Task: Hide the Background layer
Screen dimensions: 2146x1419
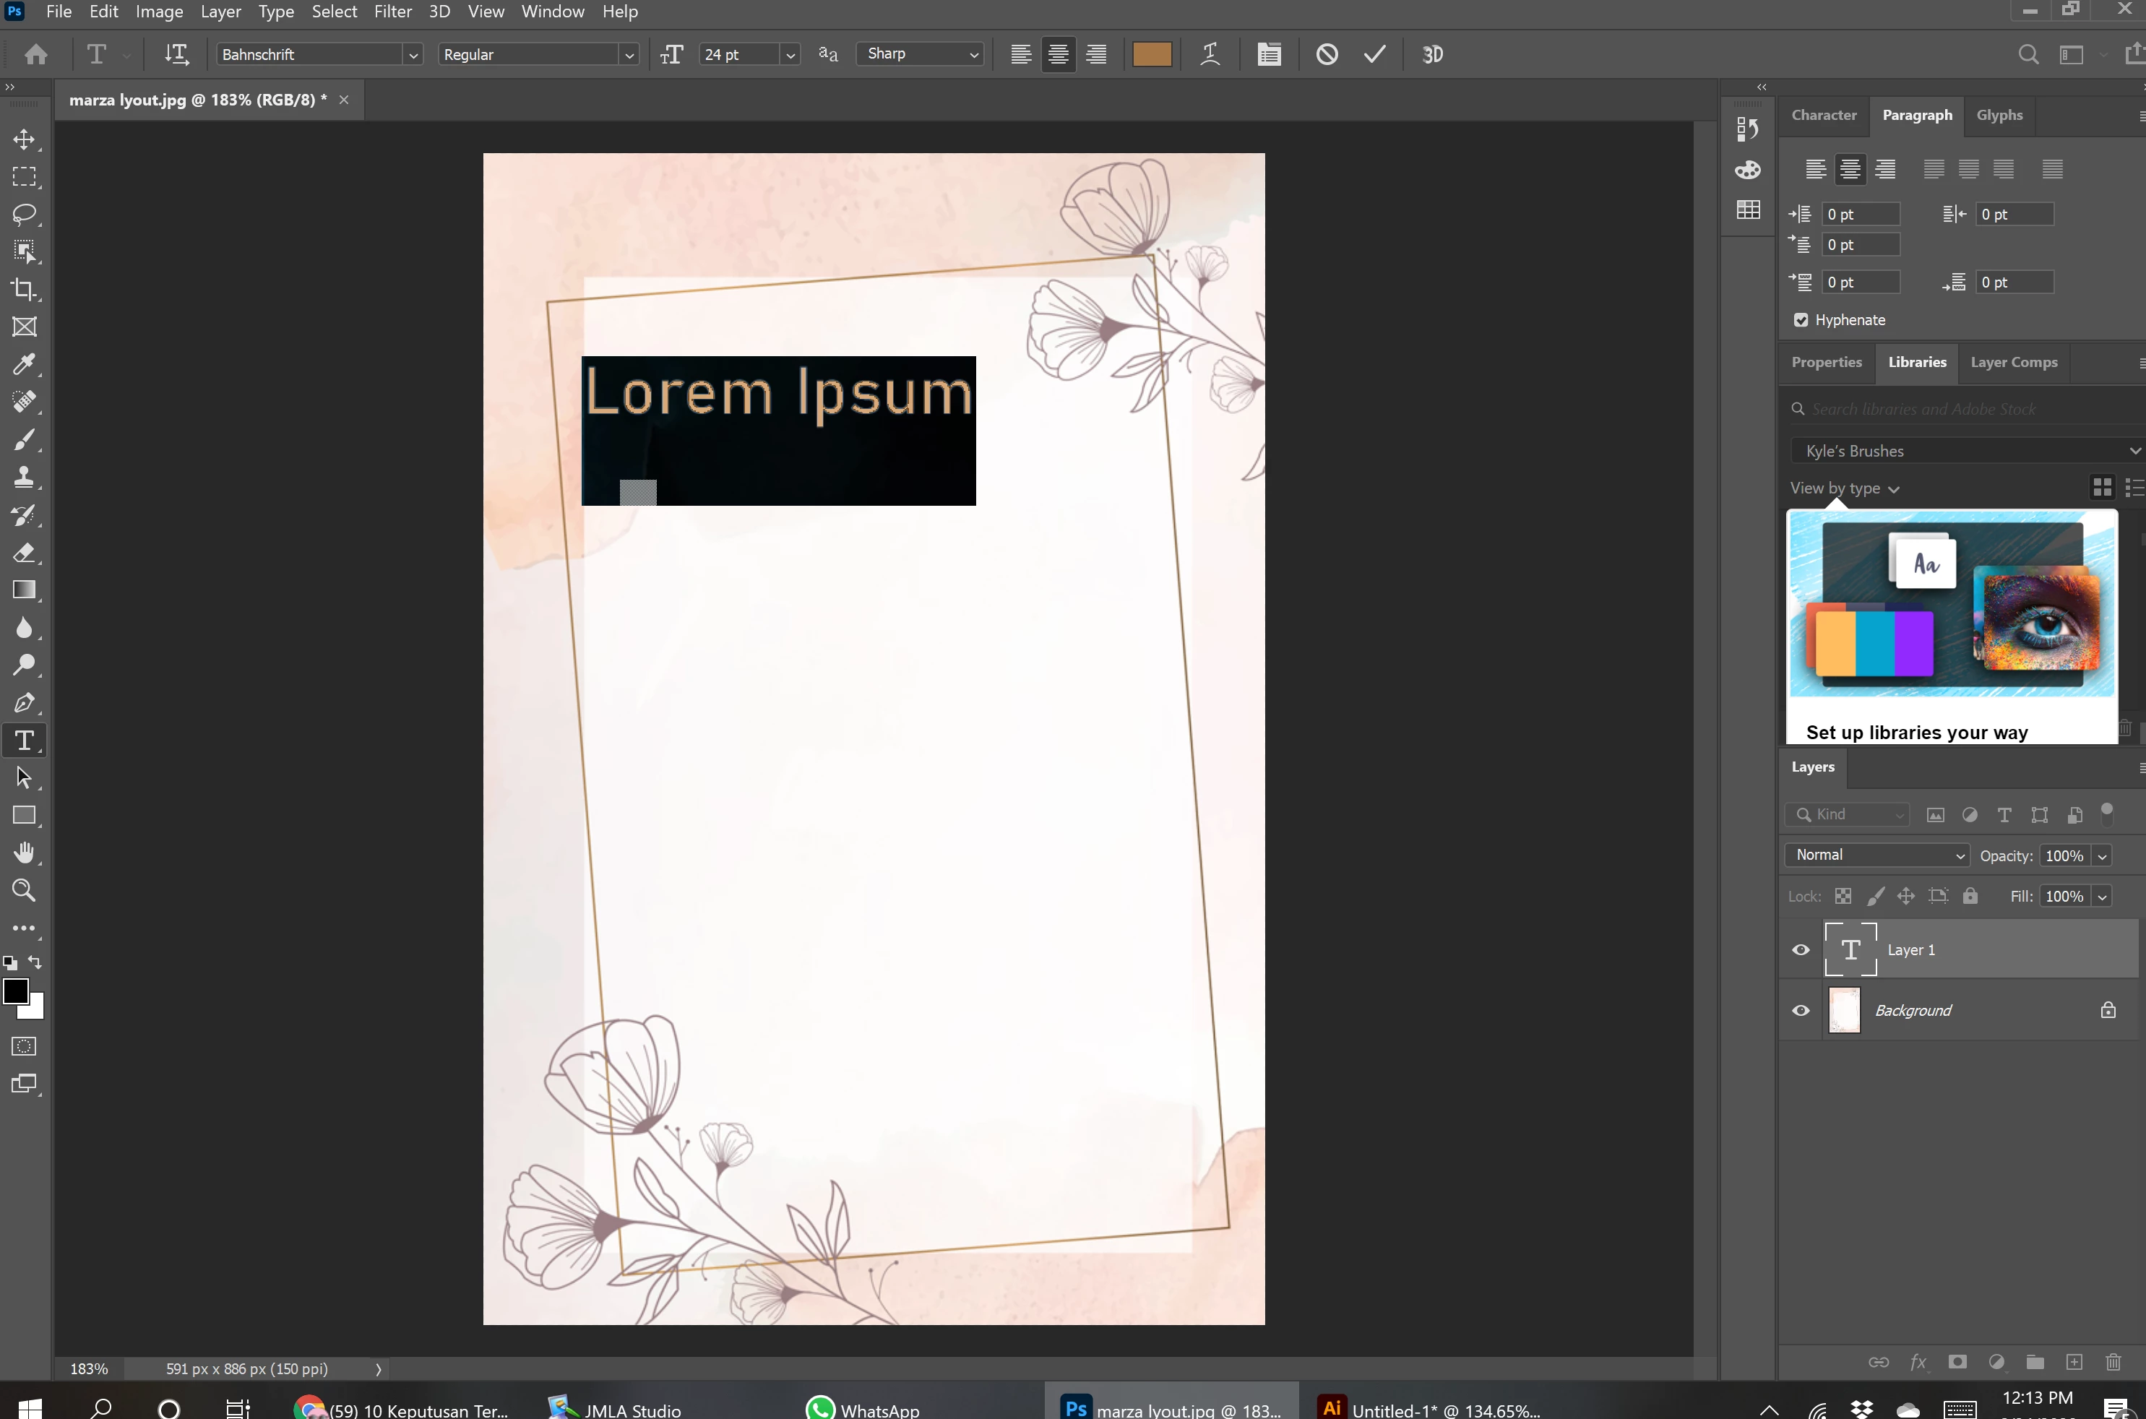Action: pos(1801,1011)
